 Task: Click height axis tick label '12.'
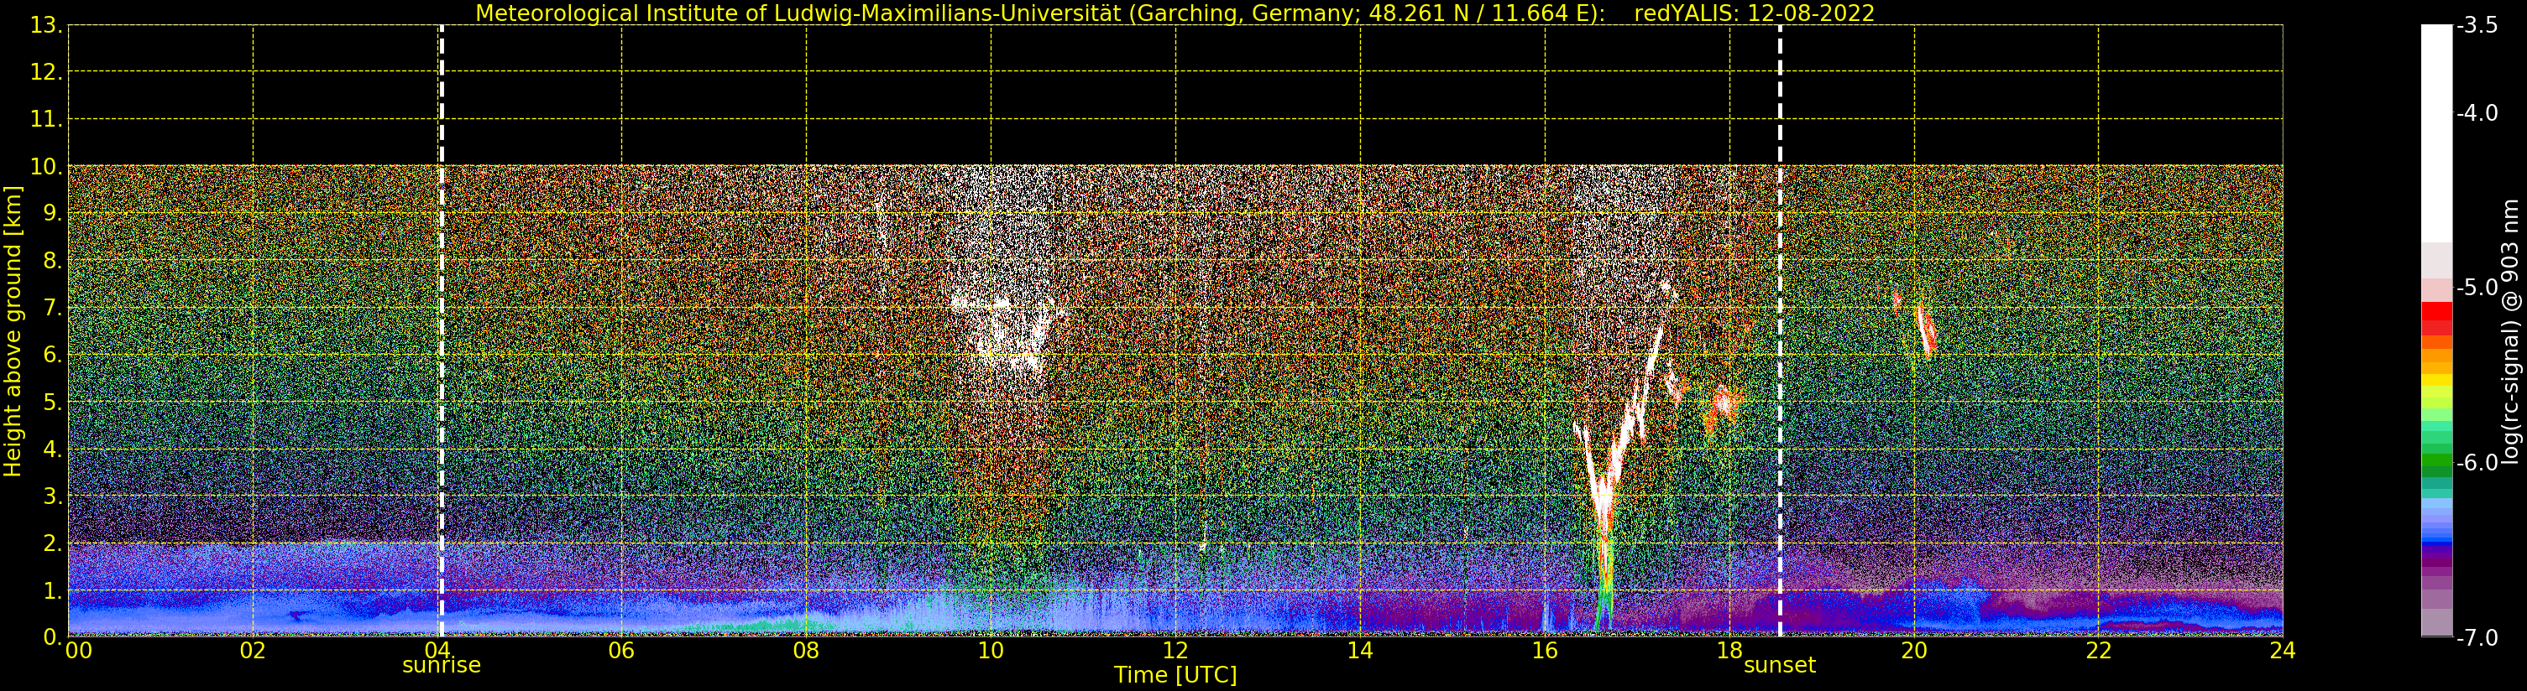point(45,72)
